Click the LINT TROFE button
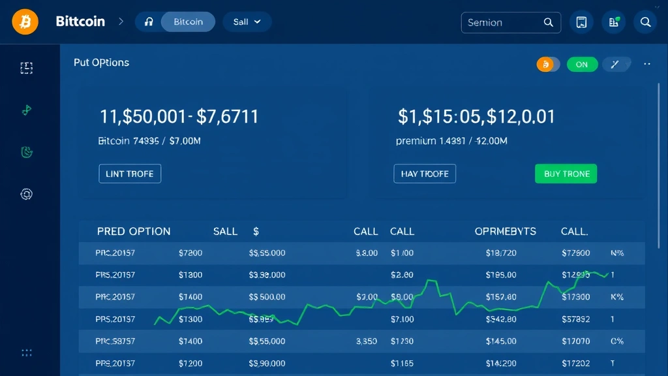The height and width of the screenshot is (376, 668). coord(129,174)
